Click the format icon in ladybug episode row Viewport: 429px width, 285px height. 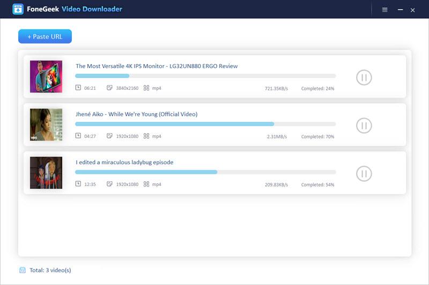pos(146,184)
